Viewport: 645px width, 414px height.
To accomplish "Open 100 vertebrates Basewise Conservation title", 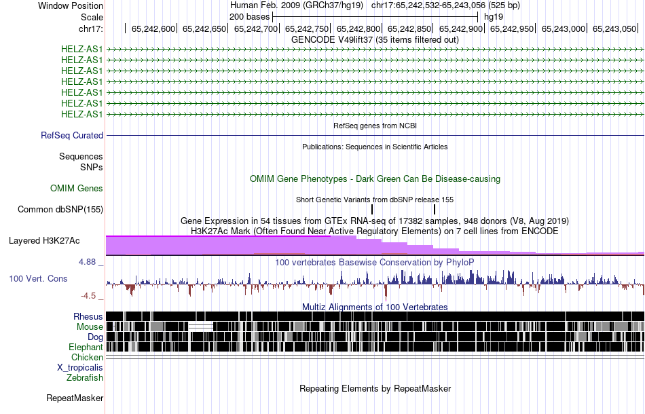I will 375,262.
